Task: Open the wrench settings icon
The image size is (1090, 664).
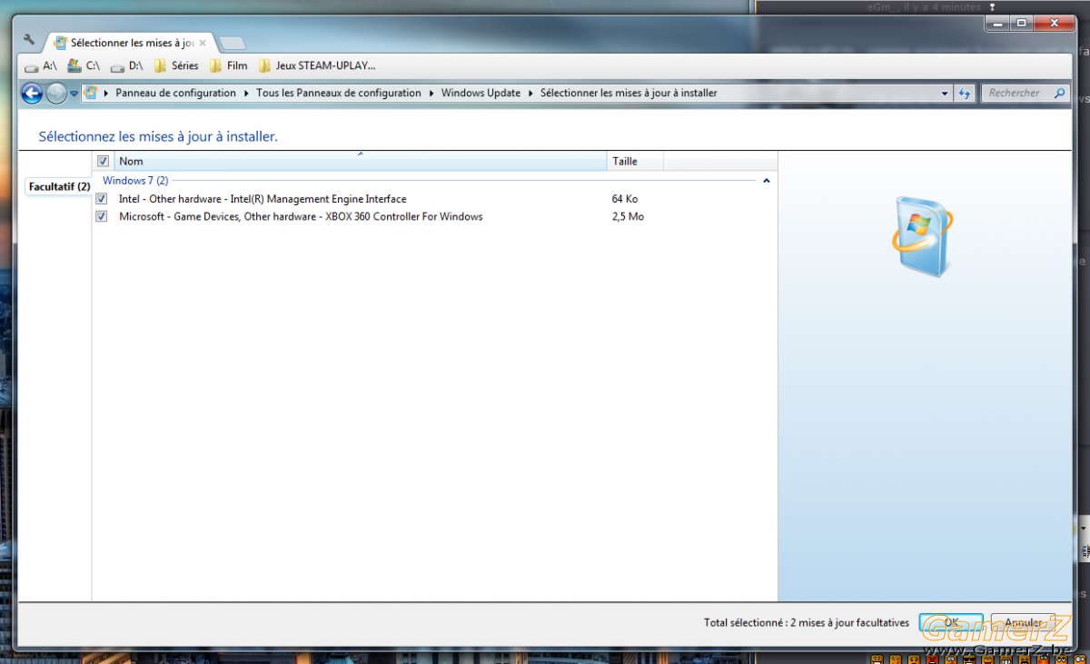Action: tap(29, 40)
